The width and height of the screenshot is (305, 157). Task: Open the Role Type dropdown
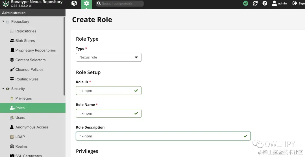(109, 57)
